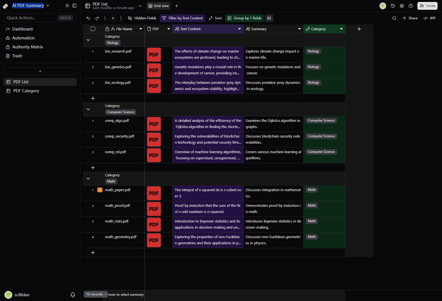Click the redo arrow icon
Viewport: 442px width, 301px height.
[x=97, y=18]
